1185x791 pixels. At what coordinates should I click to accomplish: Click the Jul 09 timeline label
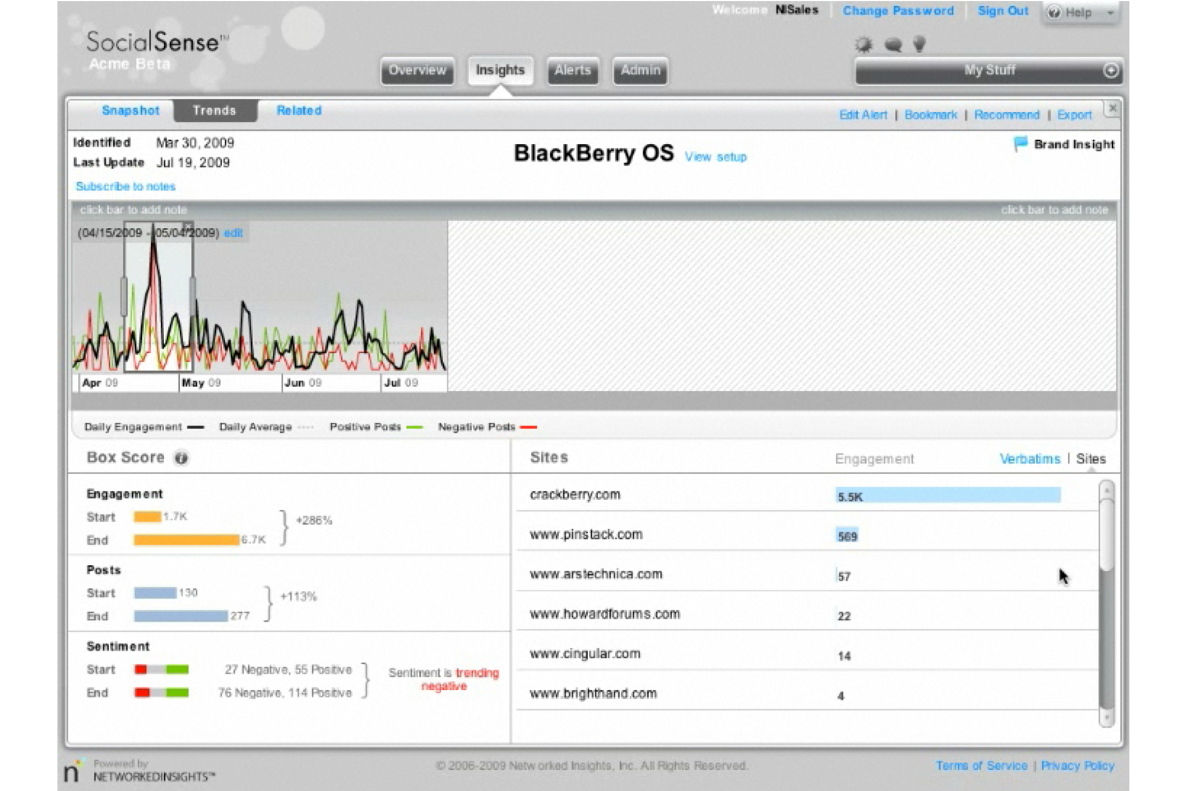point(401,383)
